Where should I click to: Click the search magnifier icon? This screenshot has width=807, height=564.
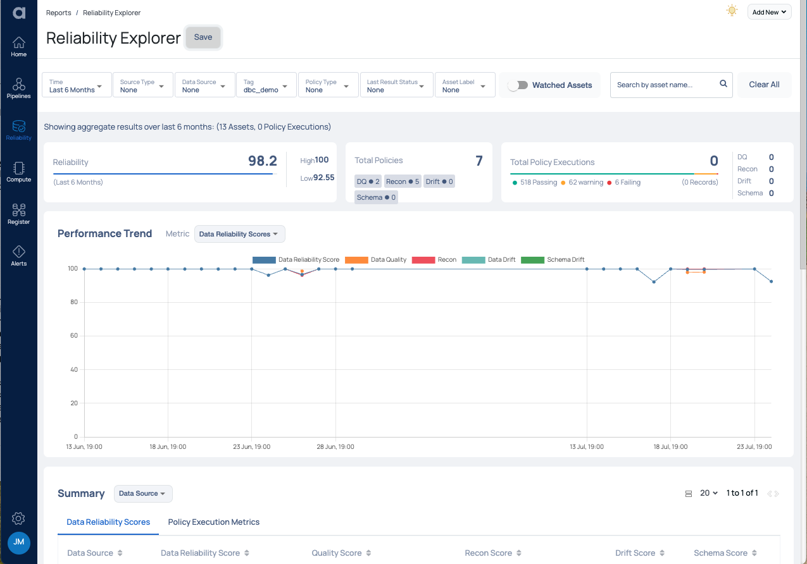point(723,84)
